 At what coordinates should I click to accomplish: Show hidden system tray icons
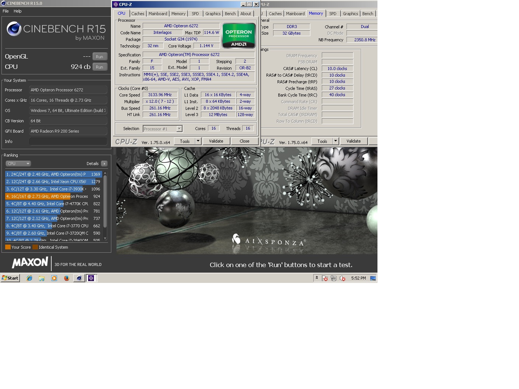[x=317, y=278]
